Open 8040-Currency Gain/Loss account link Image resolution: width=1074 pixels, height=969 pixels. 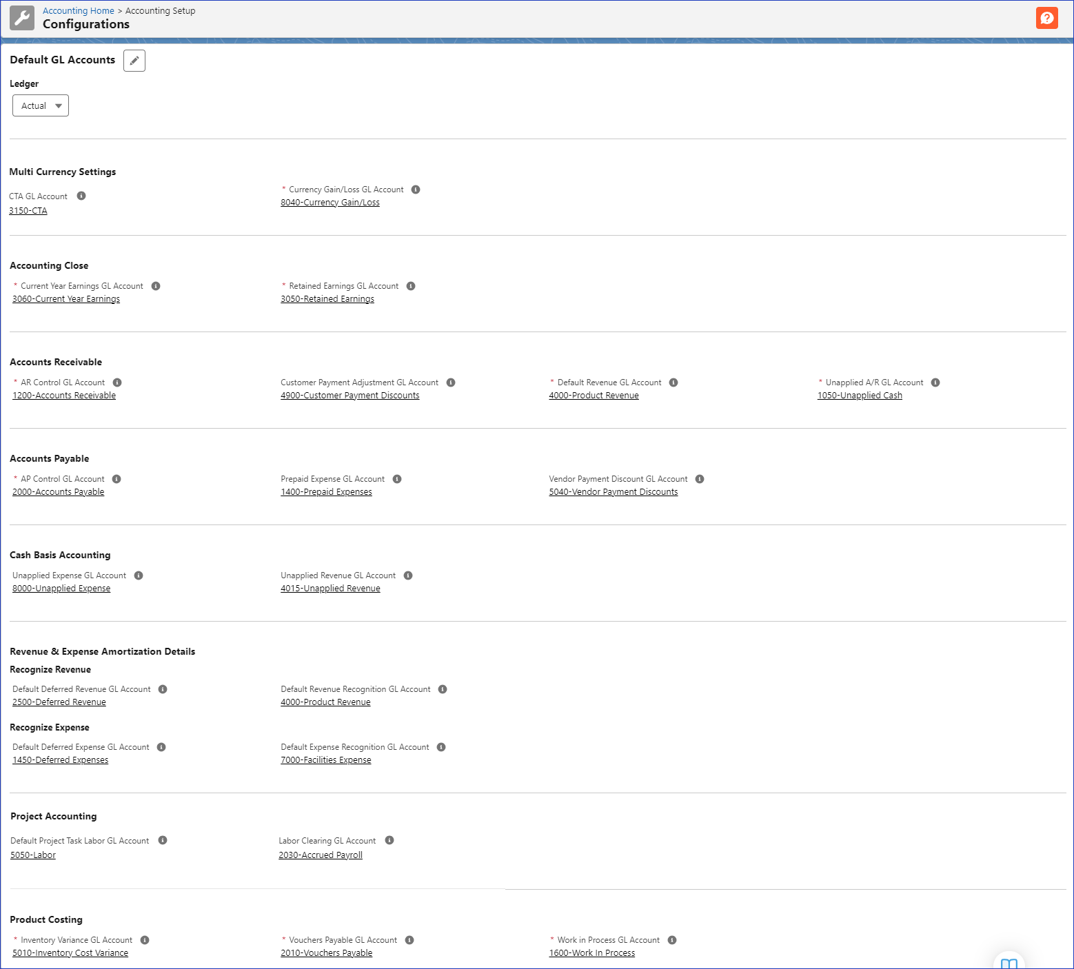point(330,203)
